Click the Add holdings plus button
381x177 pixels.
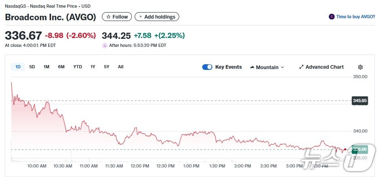[x=157, y=17]
